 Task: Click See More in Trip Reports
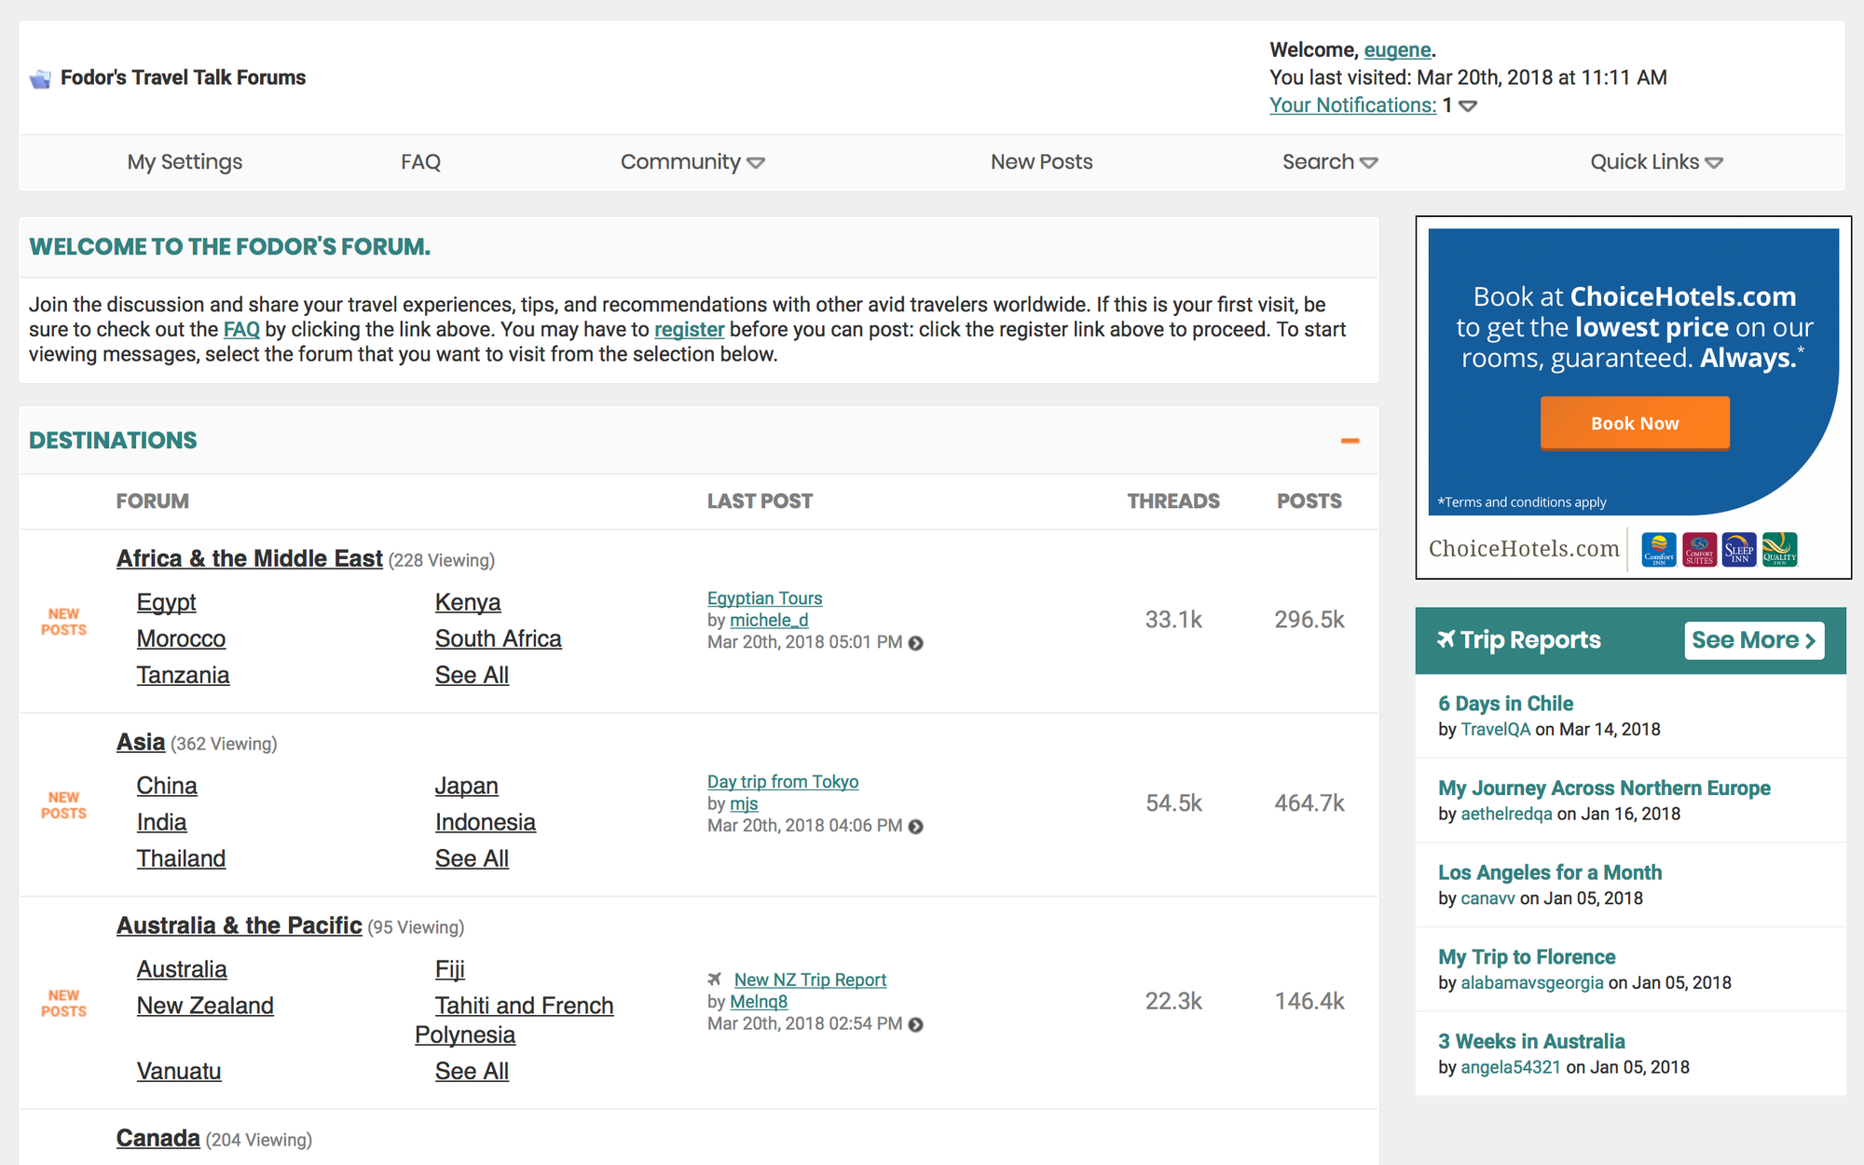(x=1753, y=640)
